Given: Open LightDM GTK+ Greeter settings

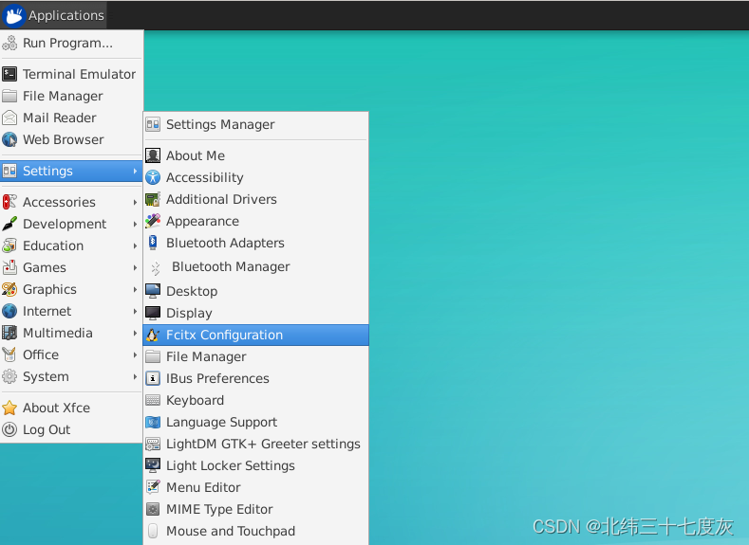Looking at the screenshot, I should pyautogui.click(x=256, y=444).
